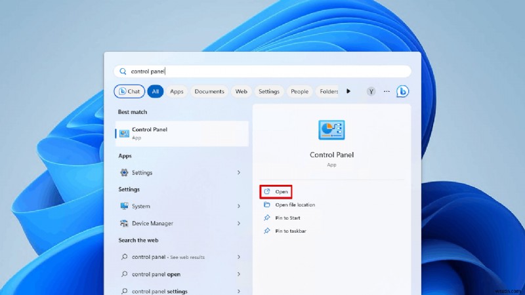Switch to the Web filter tab

pos(241,91)
